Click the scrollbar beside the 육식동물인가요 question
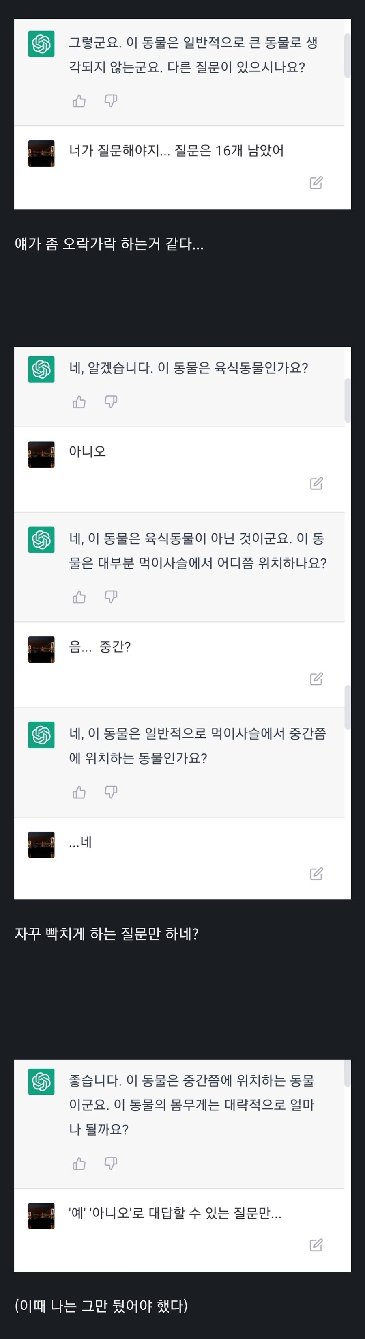 pyautogui.click(x=347, y=400)
